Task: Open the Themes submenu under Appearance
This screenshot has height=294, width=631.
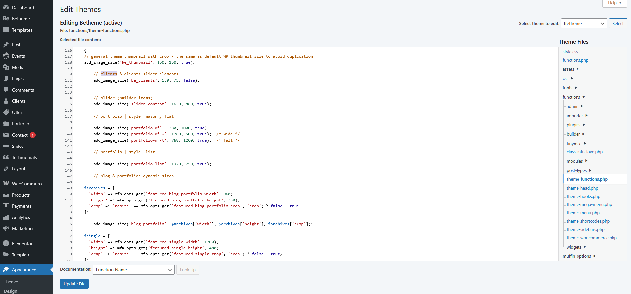Action: (11, 282)
